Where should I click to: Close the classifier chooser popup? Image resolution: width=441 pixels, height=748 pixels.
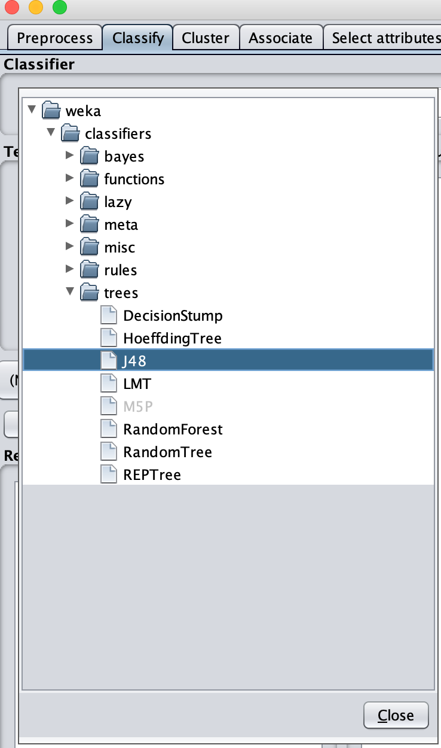(396, 715)
